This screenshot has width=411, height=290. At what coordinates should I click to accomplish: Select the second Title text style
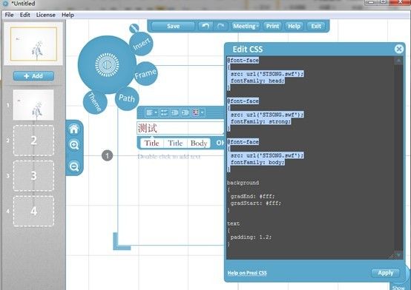175,143
